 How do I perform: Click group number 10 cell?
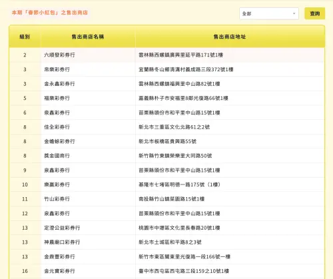coord(25,184)
